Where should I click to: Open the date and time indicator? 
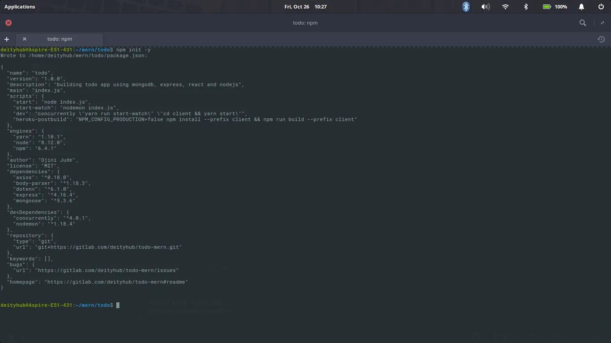coord(305,7)
